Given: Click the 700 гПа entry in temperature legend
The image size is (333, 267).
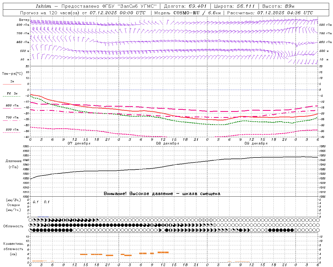Looking at the screenshot, I should tap(12, 118).
